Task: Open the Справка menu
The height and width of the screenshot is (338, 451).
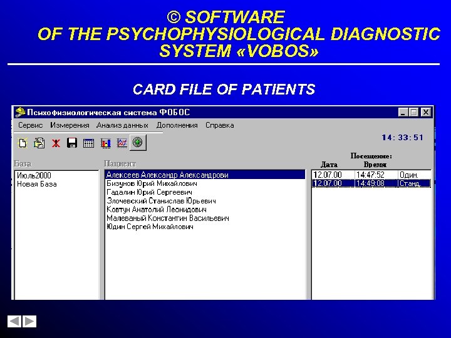Action: click(219, 125)
